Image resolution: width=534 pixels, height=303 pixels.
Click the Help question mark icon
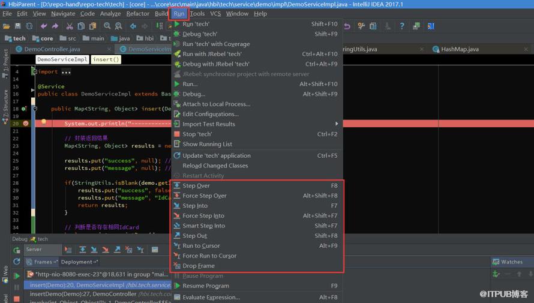402,26
